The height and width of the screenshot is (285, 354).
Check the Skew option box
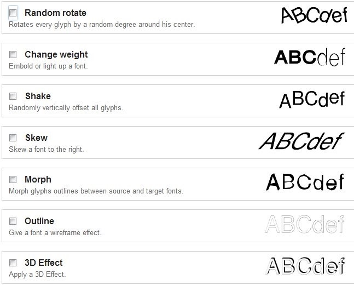point(13,138)
